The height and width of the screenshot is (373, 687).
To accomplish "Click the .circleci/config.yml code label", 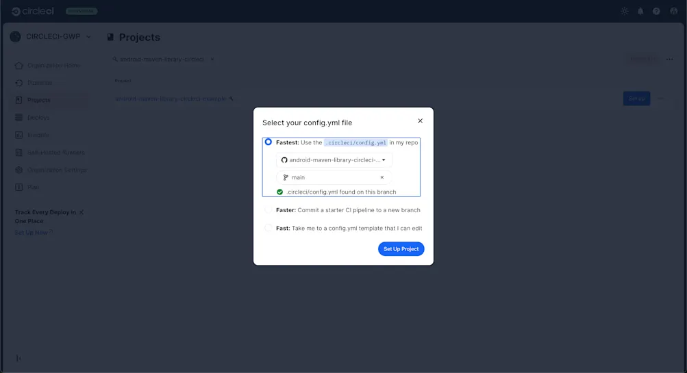I will pyautogui.click(x=355, y=143).
